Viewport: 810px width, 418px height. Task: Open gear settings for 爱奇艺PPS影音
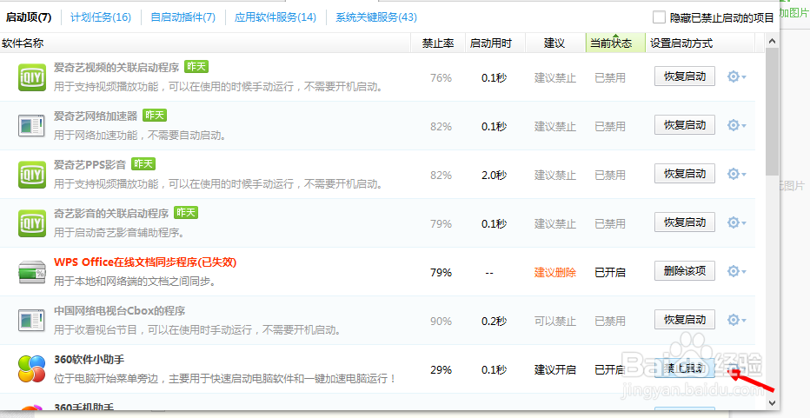click(737, 174)
